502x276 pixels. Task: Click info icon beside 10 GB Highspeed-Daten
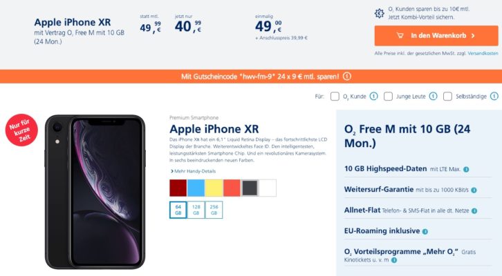coord(466,169)
